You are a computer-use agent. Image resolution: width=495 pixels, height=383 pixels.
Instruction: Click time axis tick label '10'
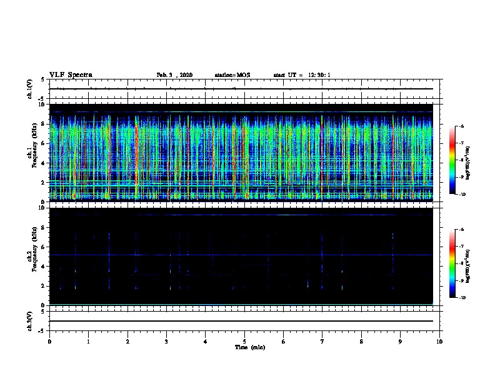(439, 342)
